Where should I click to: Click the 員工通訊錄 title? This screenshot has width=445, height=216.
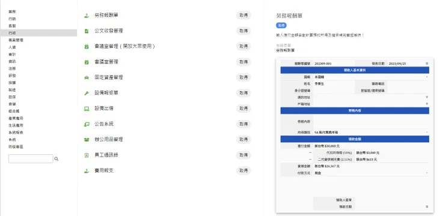[x=106, y=155]
